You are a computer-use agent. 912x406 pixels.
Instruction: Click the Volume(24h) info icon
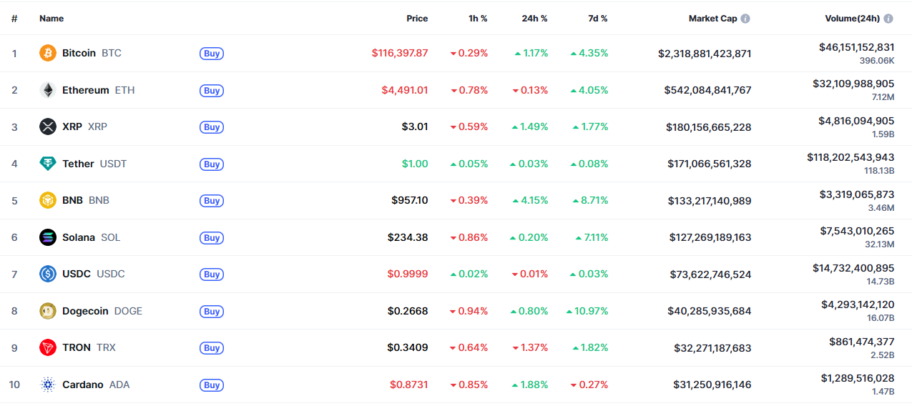(888, 19)
